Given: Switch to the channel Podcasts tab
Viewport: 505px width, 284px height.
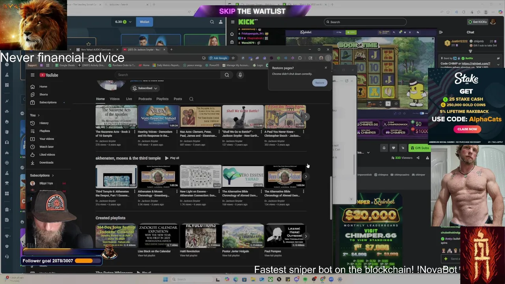Looking at the screenshot, I should pyautogui.click(x=145, y=99).
